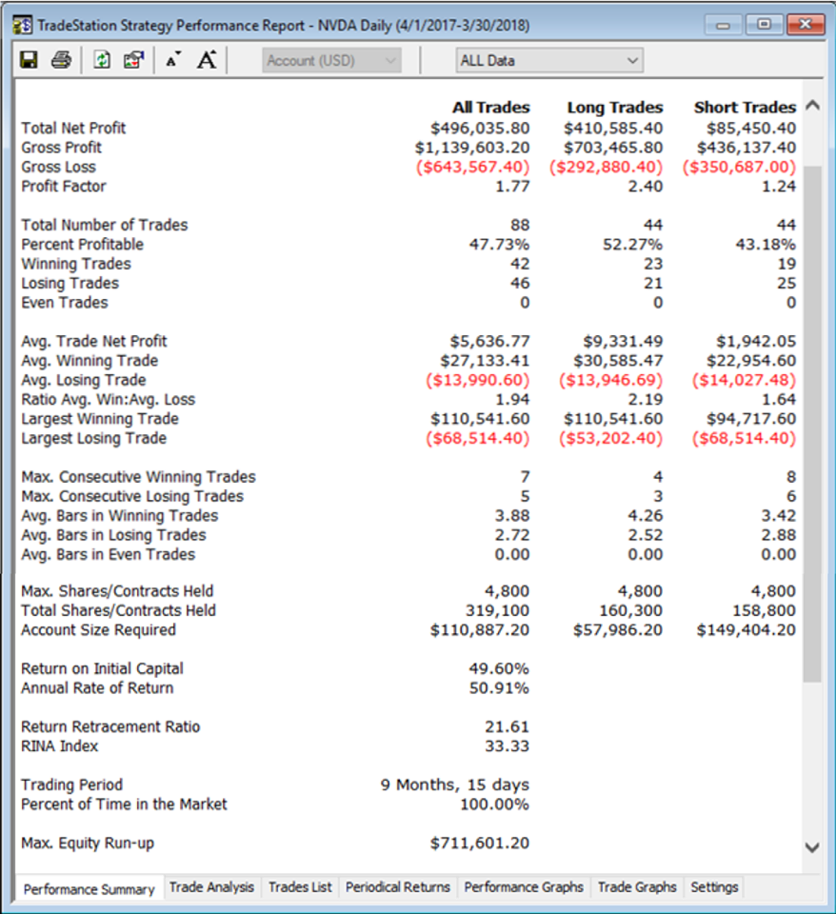
Task: Minimize the Performance Report window
Action: click(723, 25)
